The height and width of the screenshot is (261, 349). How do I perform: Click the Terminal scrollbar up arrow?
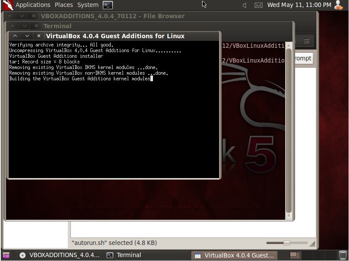(x=289, y=45)
